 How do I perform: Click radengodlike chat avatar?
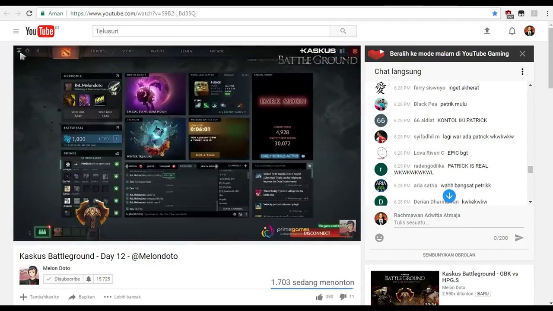pyautogui.click(x=381, y=169)
